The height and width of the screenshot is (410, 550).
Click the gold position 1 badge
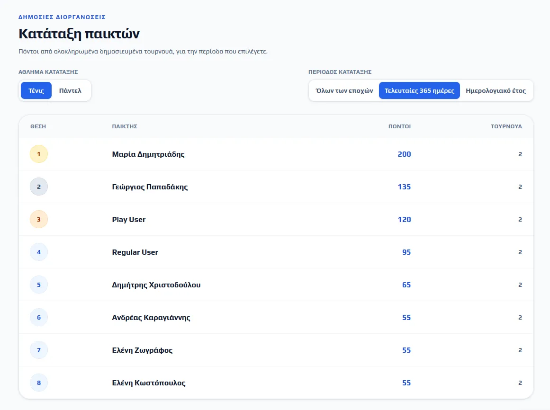[x=39, y=154]
